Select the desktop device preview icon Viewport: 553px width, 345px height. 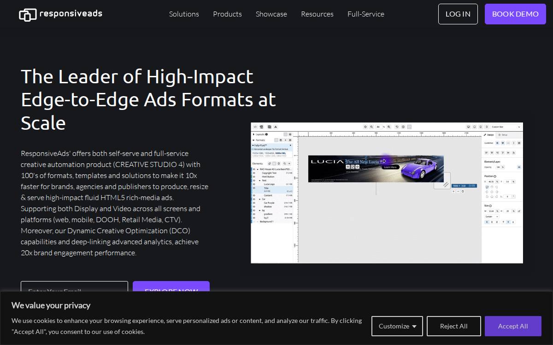468,127
